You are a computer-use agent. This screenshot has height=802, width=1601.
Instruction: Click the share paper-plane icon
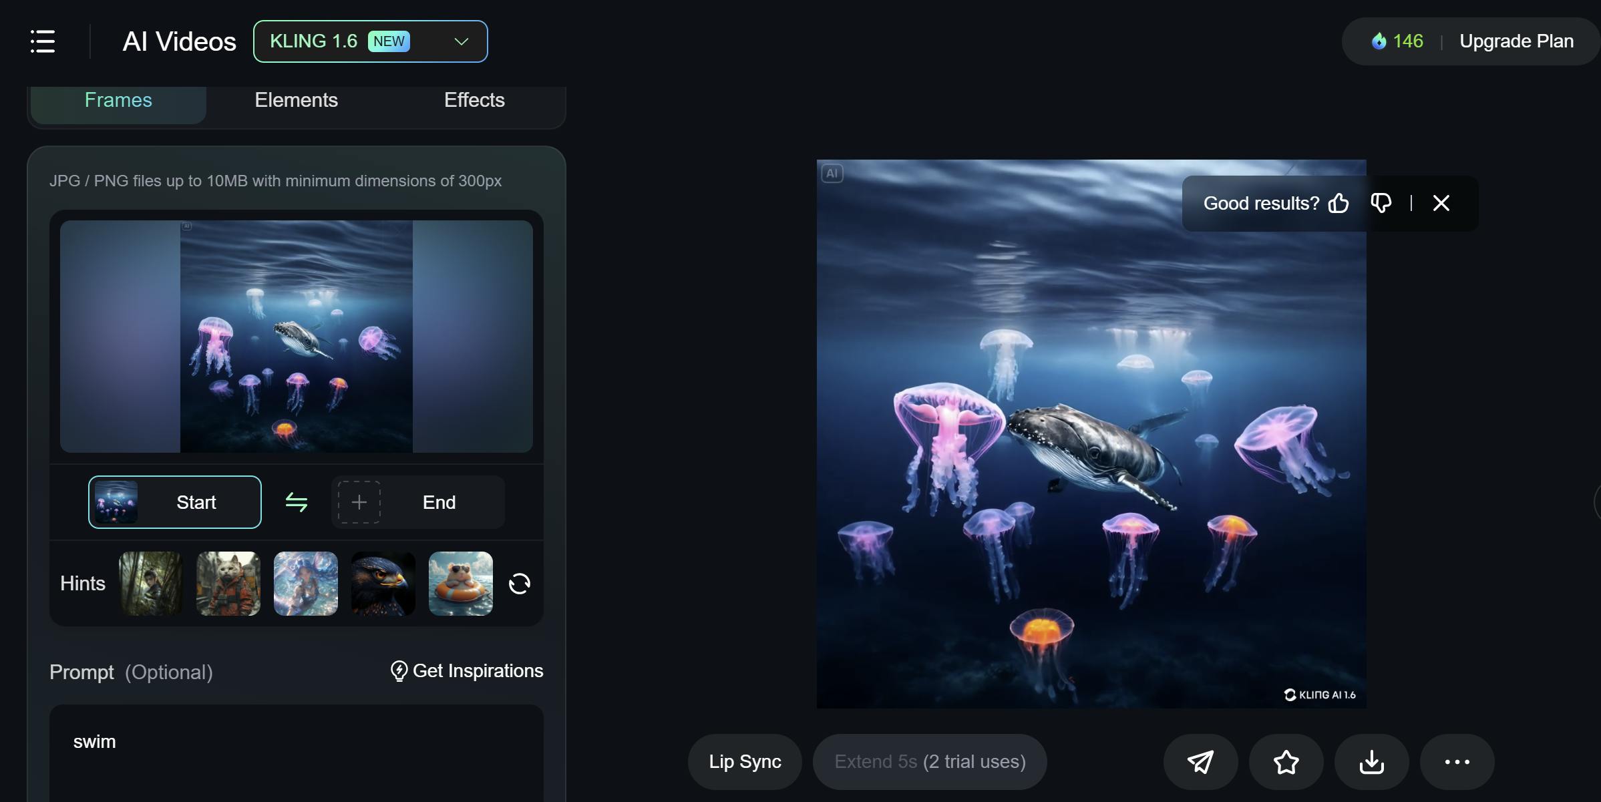coord(1200,762)
